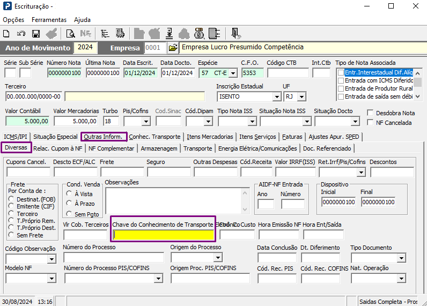427x306 pixels.
Task: Select the Destinat.(FOB) freight radio option
Action: pyautogui.click(x=12, y=199)
